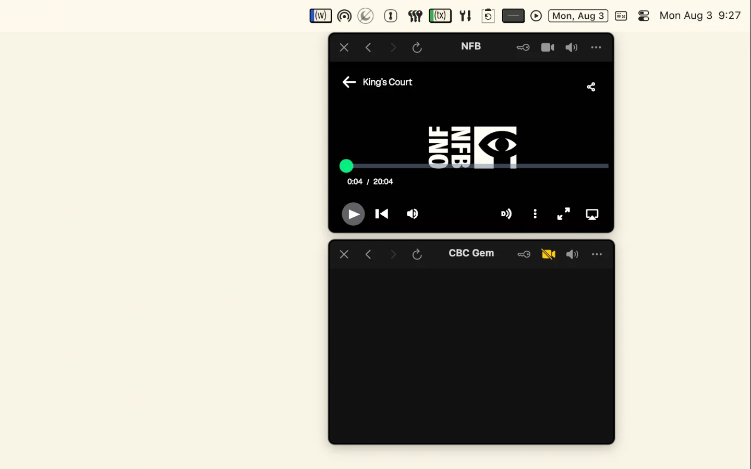Return via the King's Court back arrow
This screenshot has width=751, height=469.
[349, 82]
